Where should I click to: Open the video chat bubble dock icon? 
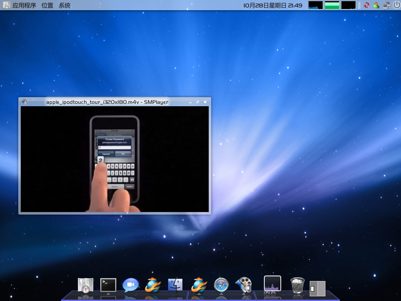[x=131, y=285]
